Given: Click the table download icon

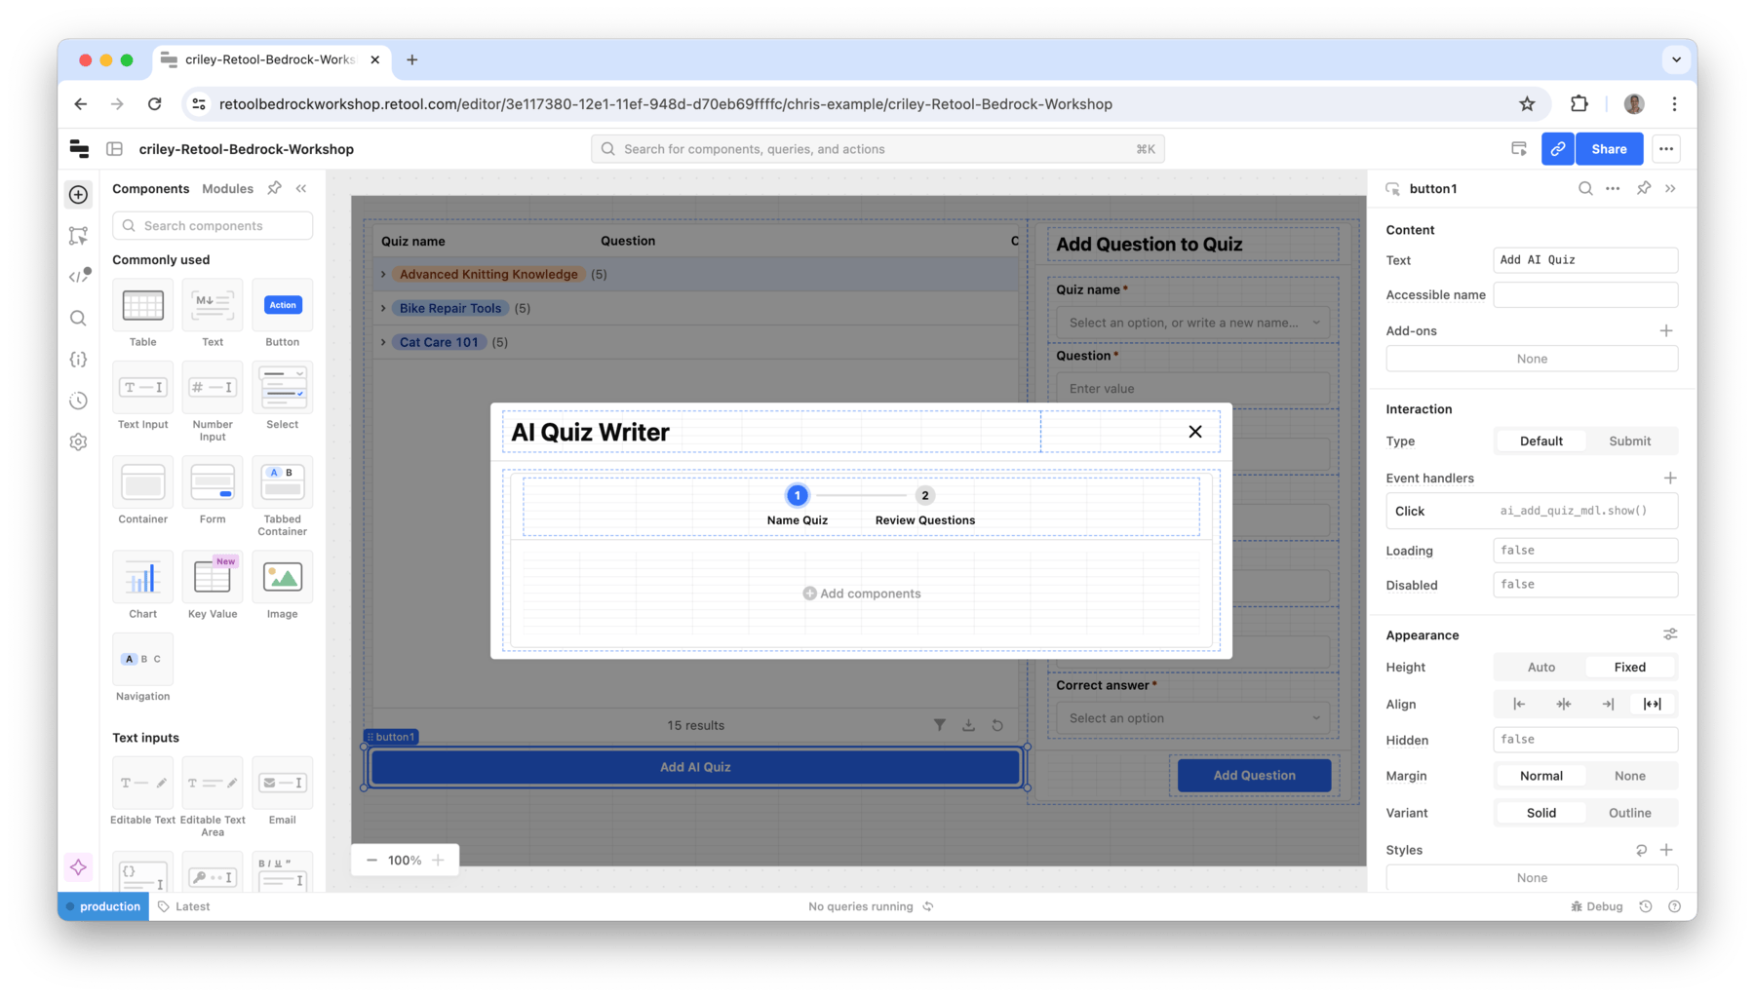Looking at the screenshot, I should click(x=968, y=725).
